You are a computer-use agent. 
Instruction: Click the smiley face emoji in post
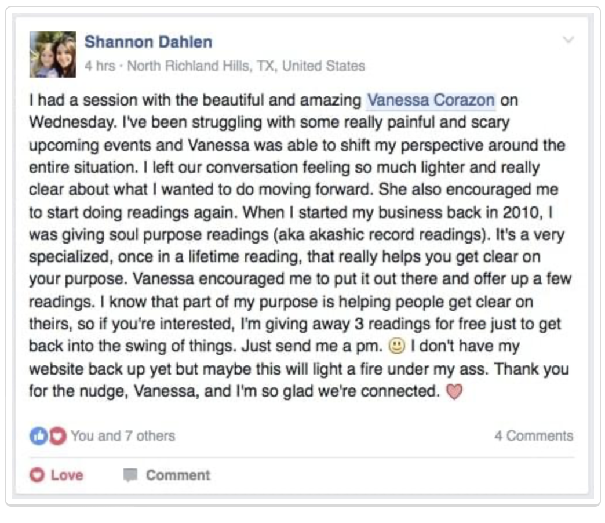pos(396,346)
